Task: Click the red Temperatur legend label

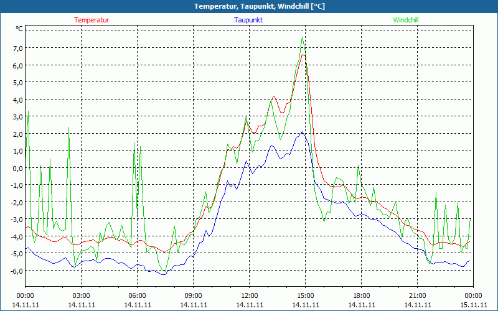Action: point(92,20)
